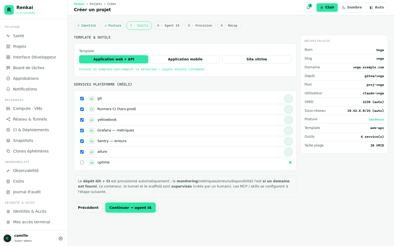
Task: Enable the uptime service checkbox
Action: click(82, 162)
